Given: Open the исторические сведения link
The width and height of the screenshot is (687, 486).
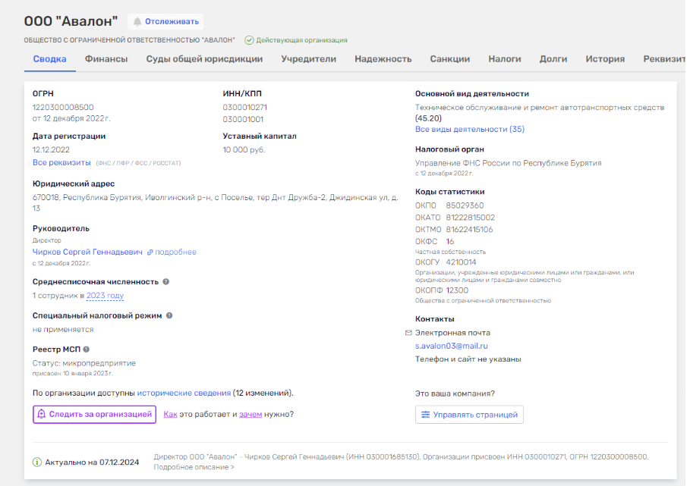Looking at the screenshot, I should (x=184, y=393).
